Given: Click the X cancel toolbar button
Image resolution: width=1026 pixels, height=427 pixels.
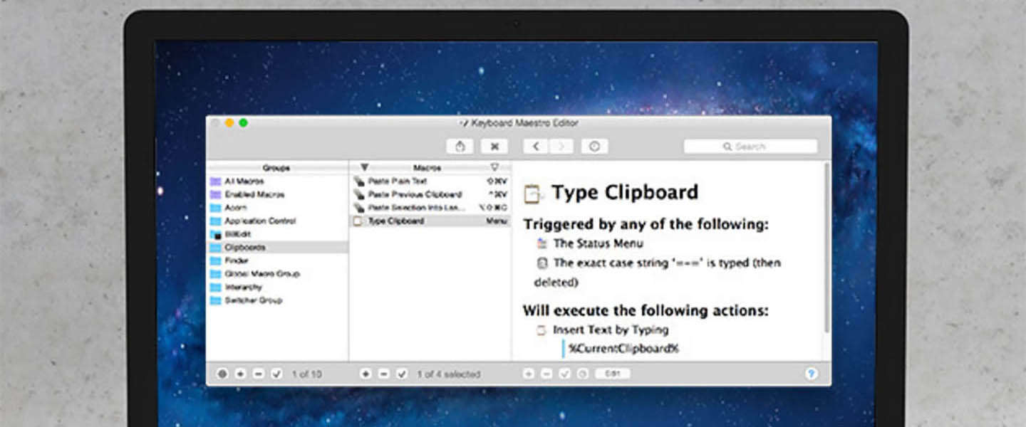Looking at the screenshot, I should 494,146.
